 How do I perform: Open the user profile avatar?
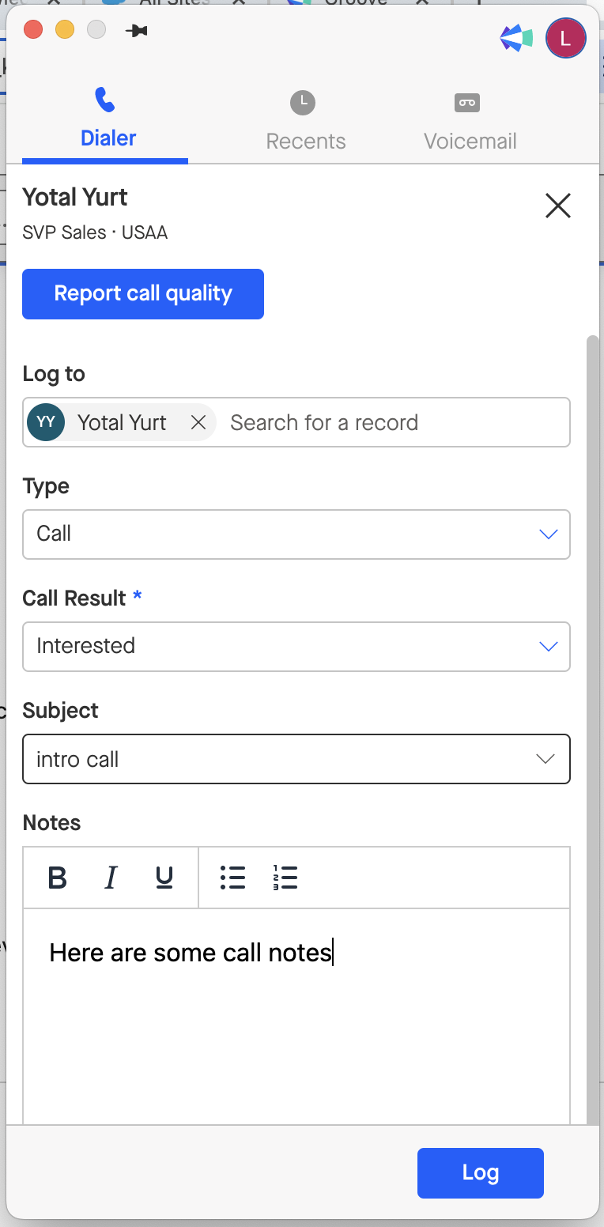click(565, 38)
